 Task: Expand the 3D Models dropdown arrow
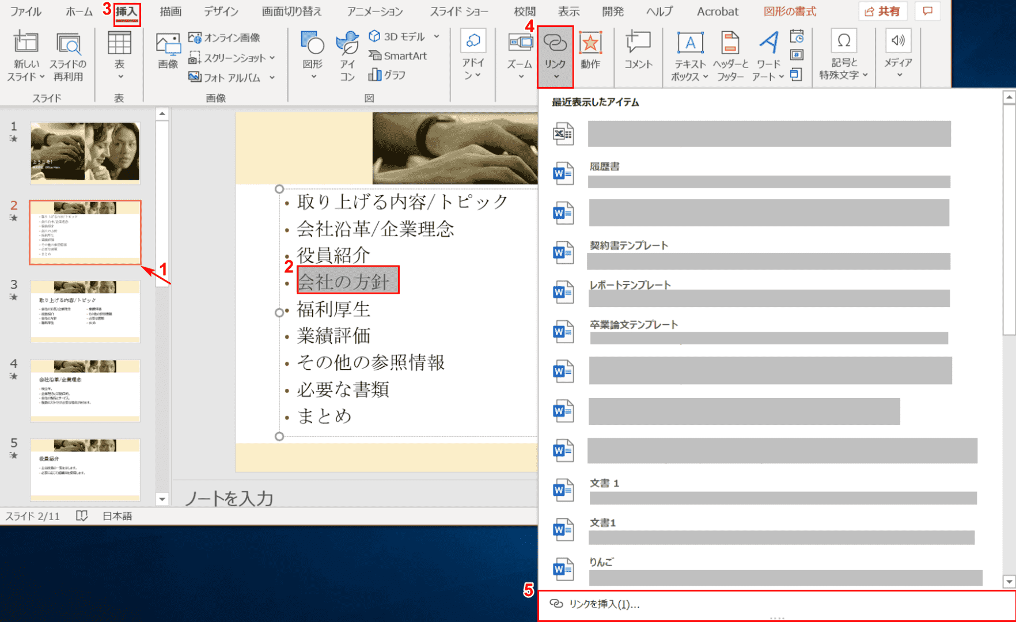[437, 36]
